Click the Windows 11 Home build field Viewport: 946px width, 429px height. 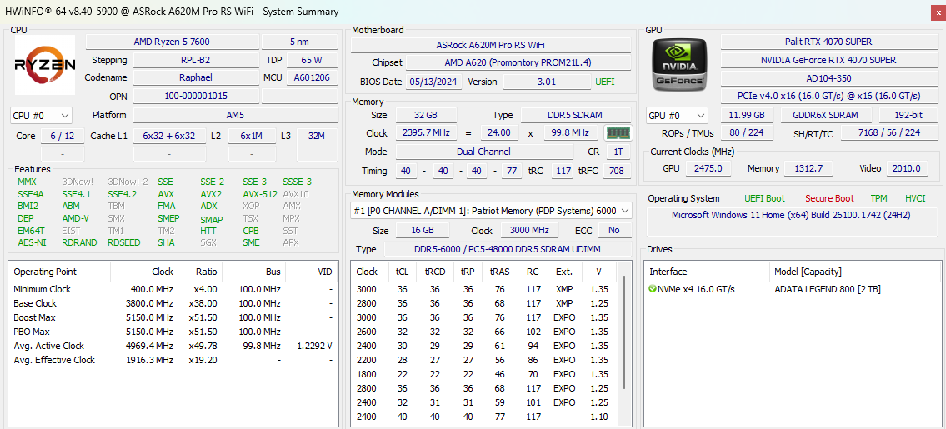click(x=792, y=222)
